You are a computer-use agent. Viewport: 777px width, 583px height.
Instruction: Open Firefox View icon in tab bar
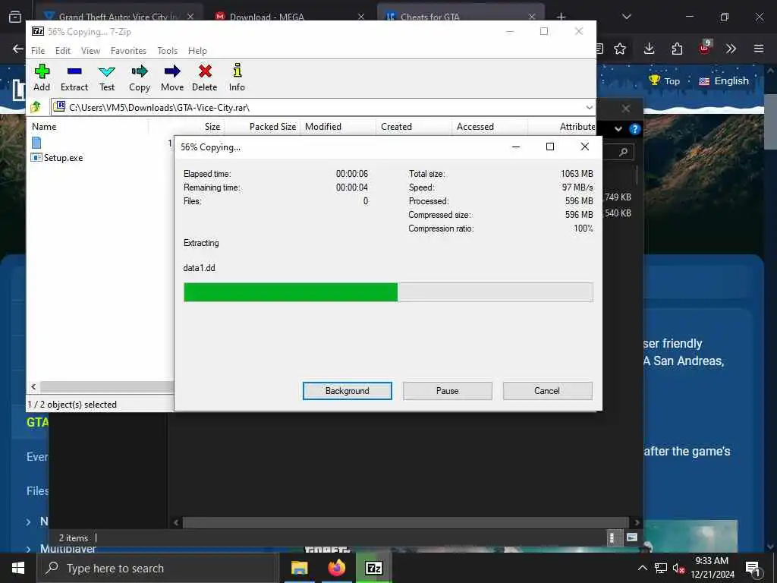pos(15,17)
